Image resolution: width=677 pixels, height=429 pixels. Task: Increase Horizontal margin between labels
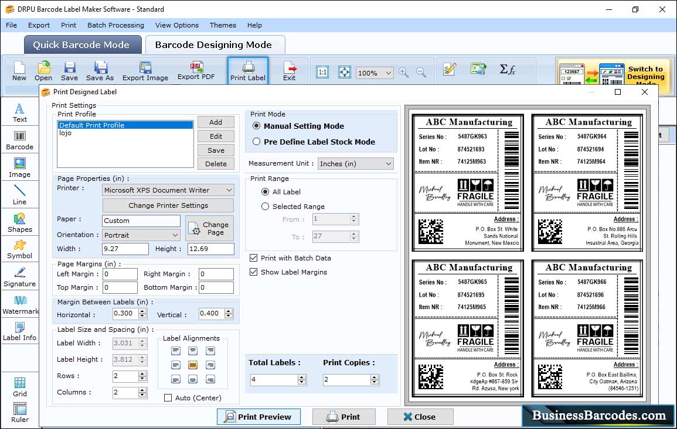click(142, 311)
